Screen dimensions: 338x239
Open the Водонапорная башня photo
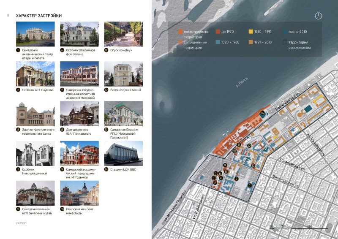(123, 74)
